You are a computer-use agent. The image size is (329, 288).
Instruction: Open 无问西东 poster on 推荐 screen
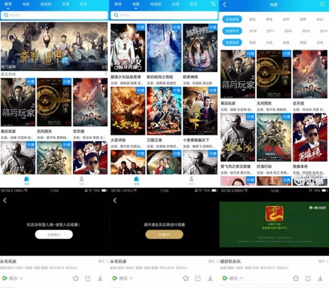(54, 102)
